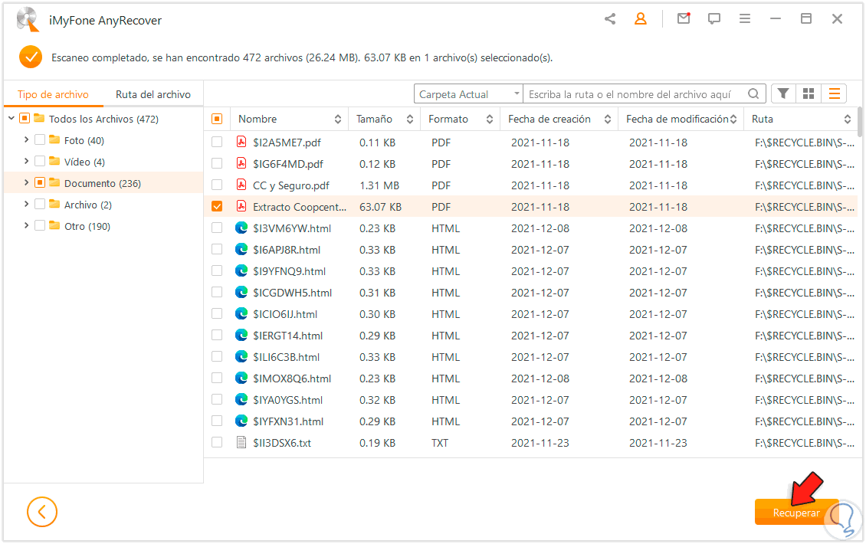The width and height of the screenshot is (866, 544).
Task: Expand the Vídeo tree node
Action: 27,162
